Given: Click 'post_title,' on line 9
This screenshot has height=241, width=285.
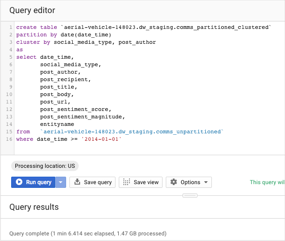Looking at the screenshot, I should pyautogui.click(x=59, y=87).
